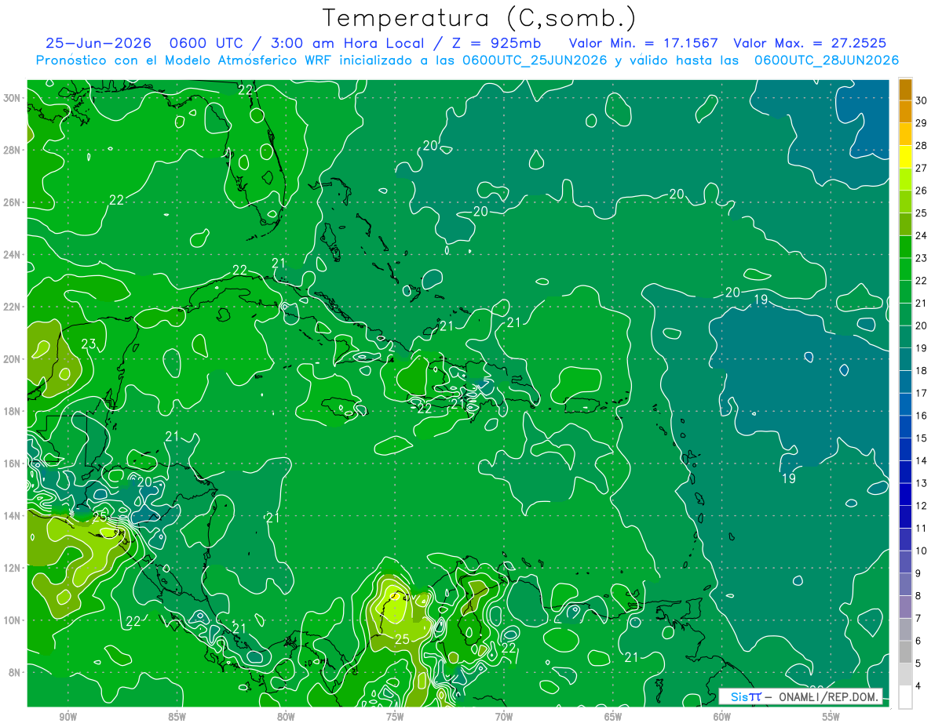Viewport: 942px width, 727px height.
Task: Click "0600UTC_25JUN2026" initialization time
Action: coord(535,60)
